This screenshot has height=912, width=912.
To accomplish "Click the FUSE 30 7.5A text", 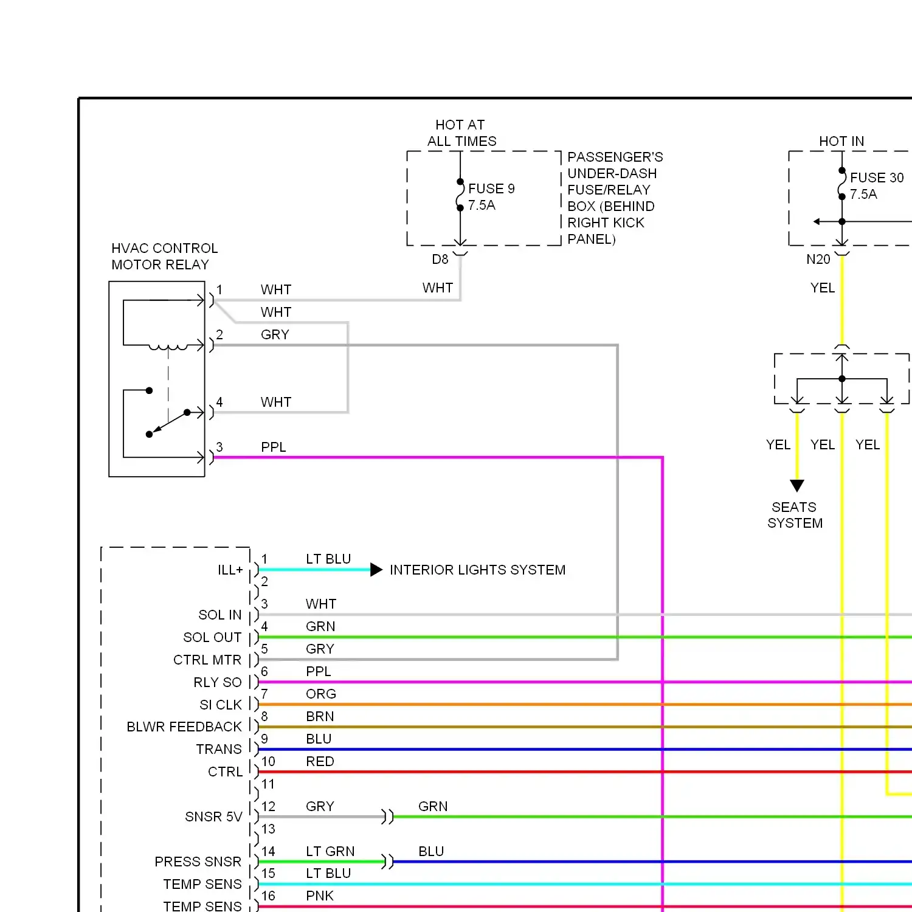I will (x=877, y=186).
